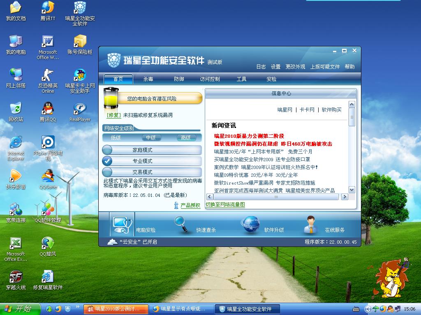Open the 我的文档 desktop icon
Image resolution: width=421 pixels, height=315 pixels.
(x=16, y=11)
